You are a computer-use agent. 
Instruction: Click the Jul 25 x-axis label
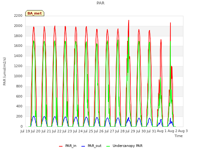point(88,131)
